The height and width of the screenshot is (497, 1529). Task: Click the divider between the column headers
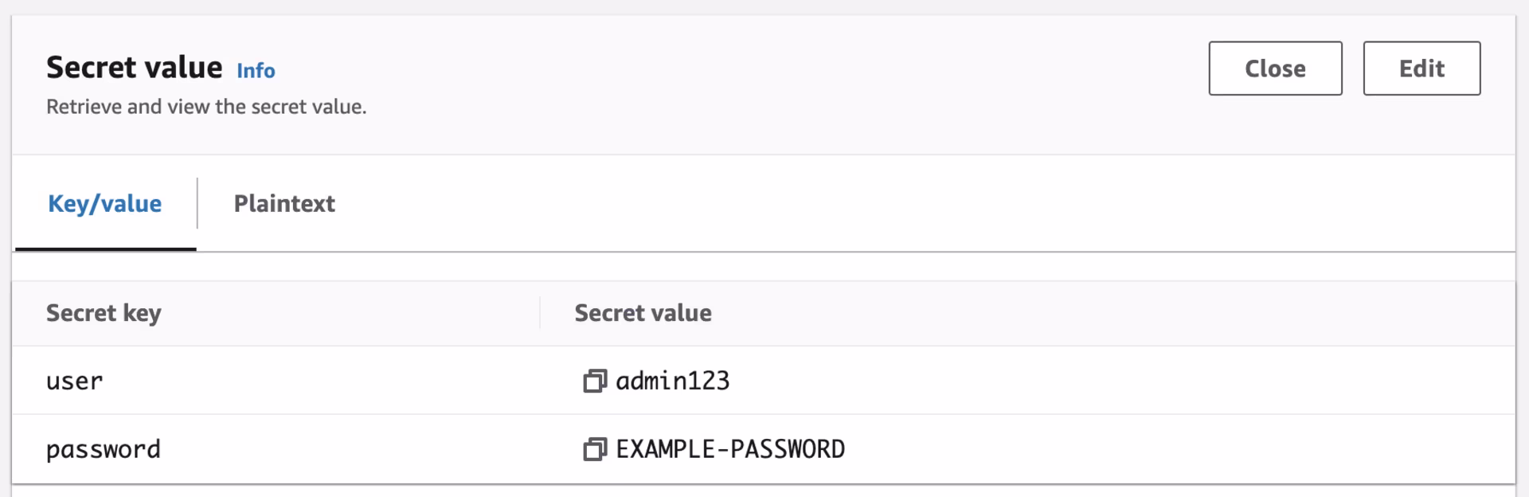point(540,313)
